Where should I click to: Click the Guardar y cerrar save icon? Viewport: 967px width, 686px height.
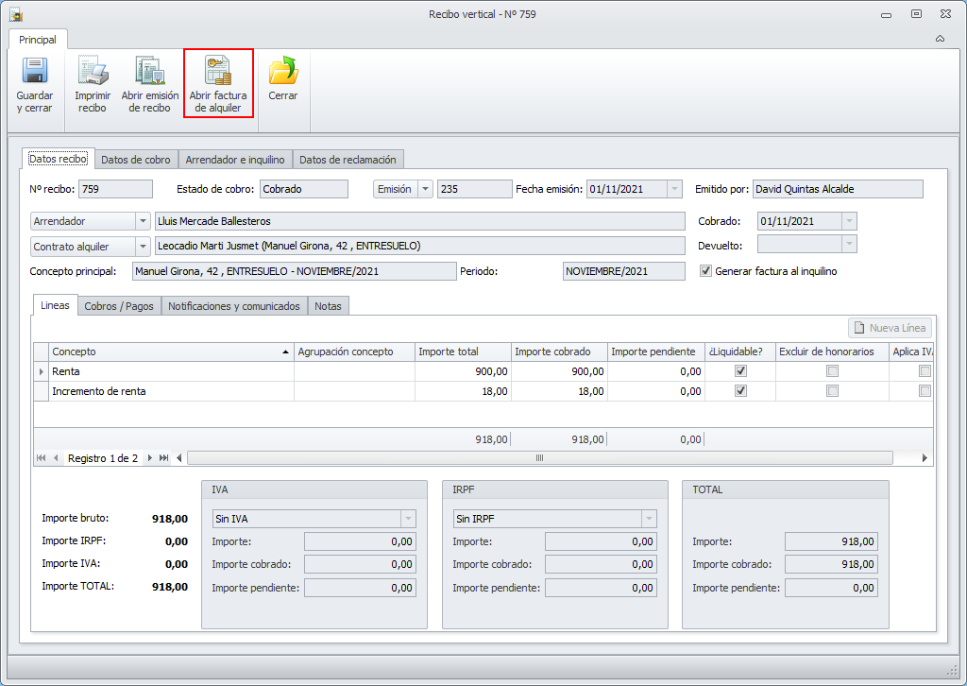35,73
